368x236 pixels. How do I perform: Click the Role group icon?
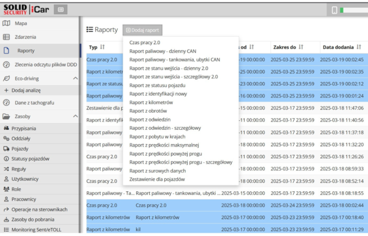coord(6,189)
